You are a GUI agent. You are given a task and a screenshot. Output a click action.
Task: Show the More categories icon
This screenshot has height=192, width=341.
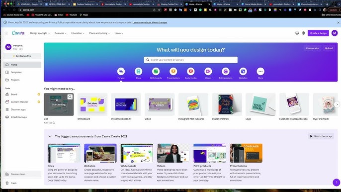tap(260, 72)
